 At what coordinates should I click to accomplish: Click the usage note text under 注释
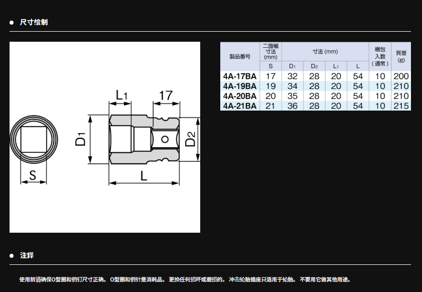click(x=185, y=279)
